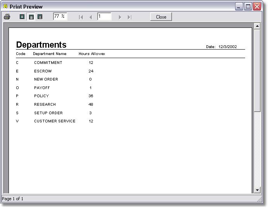268x208 pixels.
Task: Click code N in the NEW ORDER row
Action: (x=17, y=79)
